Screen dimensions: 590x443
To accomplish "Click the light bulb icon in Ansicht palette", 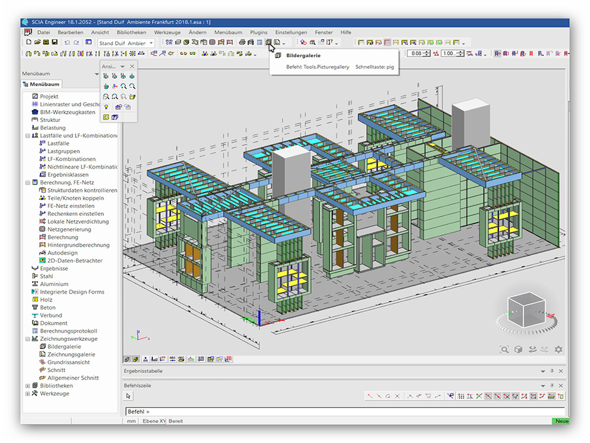I will coord(106,107).
